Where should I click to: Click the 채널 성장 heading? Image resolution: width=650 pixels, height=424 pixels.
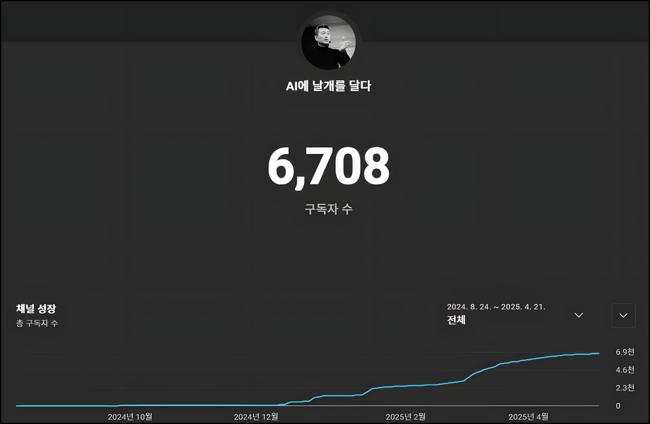click(36, 309)
